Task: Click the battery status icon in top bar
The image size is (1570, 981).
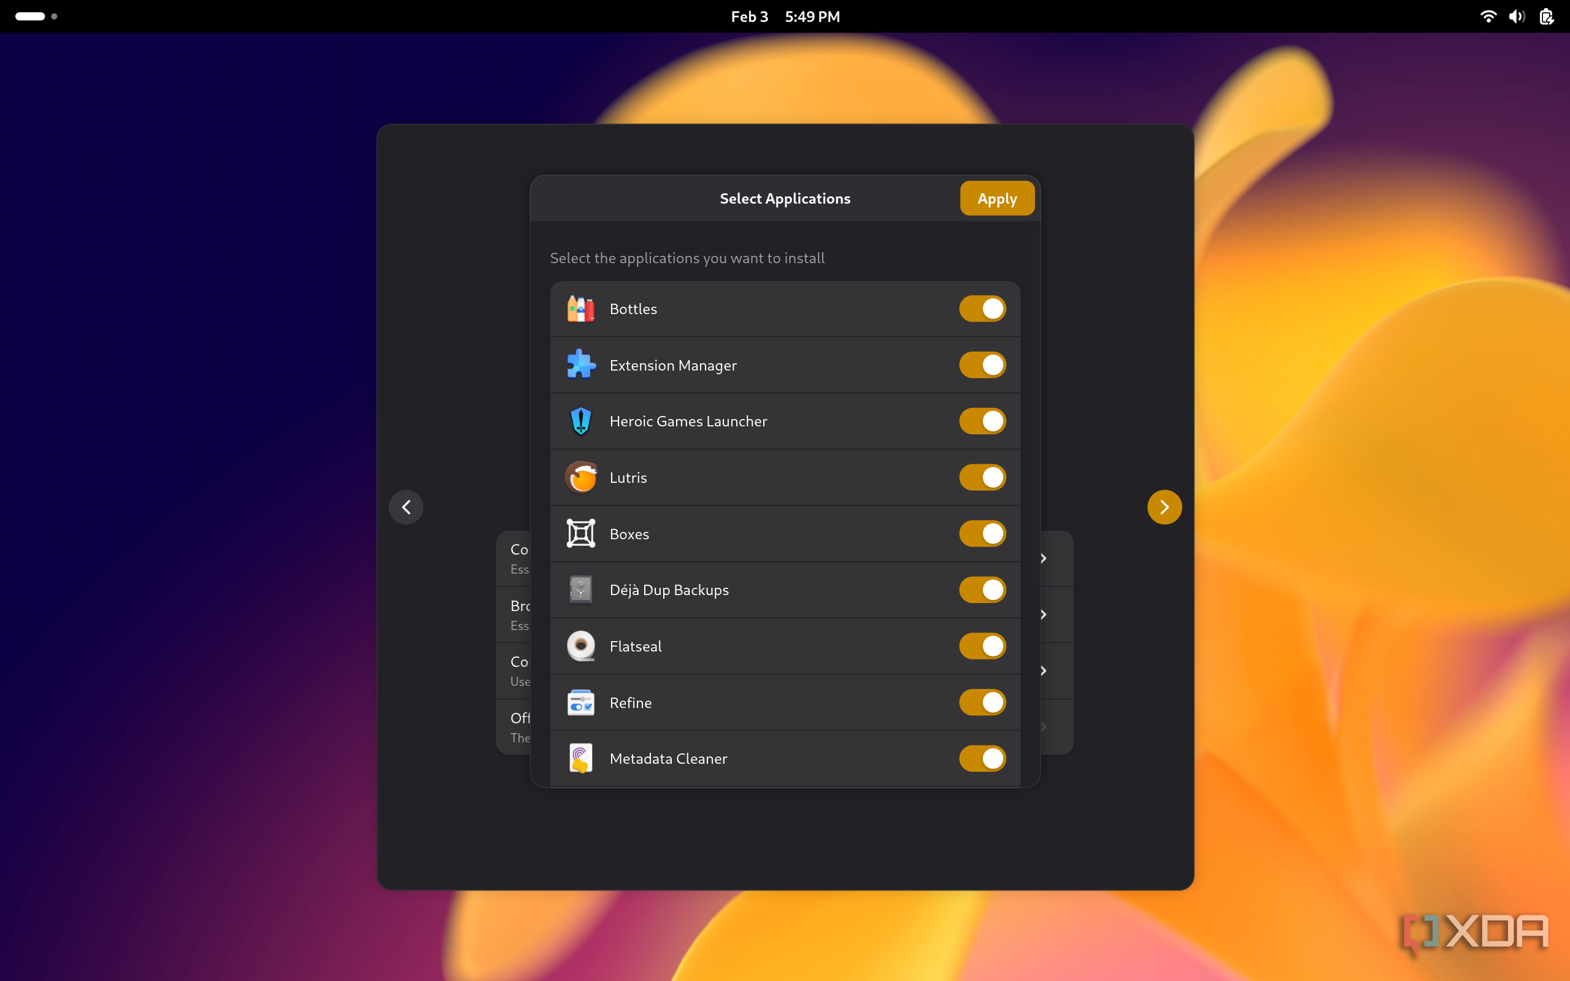Action: coord(1547,16)
